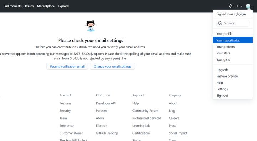Open the Enterprise footer link
Image resolution: width=257 pixels, height=141 pixels.
[x=66, y=126]
